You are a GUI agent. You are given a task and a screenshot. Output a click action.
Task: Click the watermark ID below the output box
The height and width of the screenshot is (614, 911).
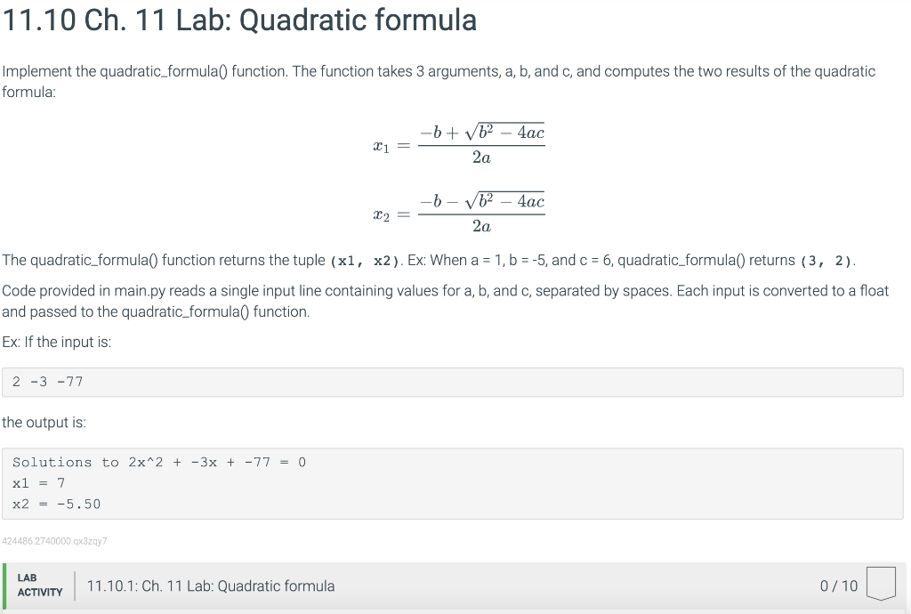[x=53, y=540]
